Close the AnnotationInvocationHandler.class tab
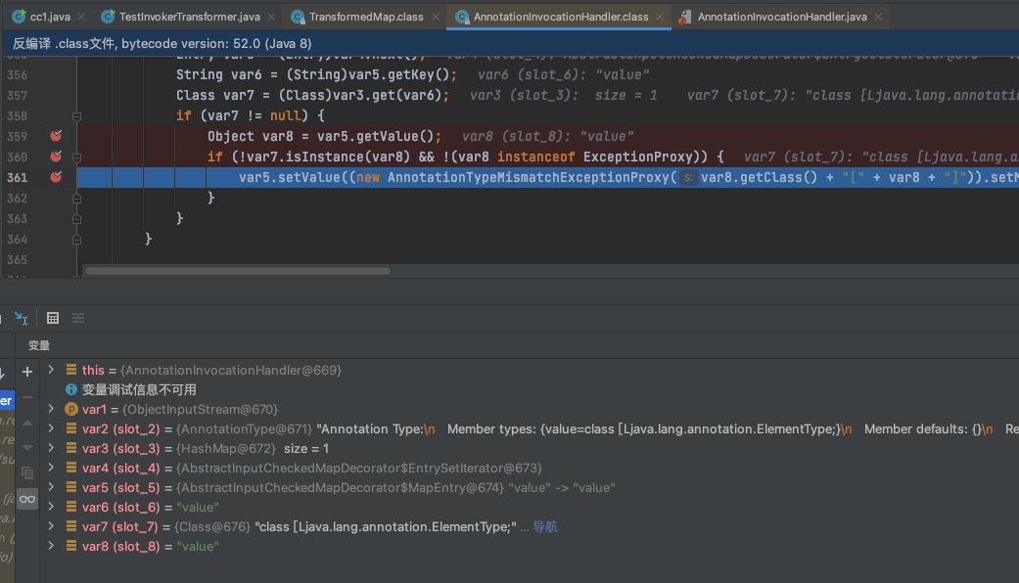This screenshot has width=1019, height=583. [x=660, y=17]
